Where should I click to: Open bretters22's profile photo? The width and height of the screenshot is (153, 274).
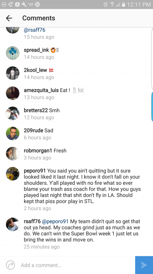(12, 113)
